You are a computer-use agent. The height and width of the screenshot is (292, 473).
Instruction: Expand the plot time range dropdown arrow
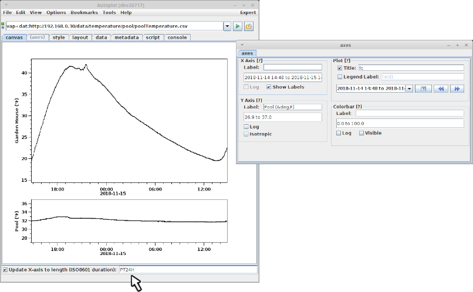(x=410, y=89)
